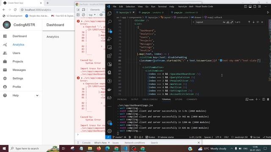Click the Go Live status bar button
Viewport: 271px width, 152px height.
coord(255,137)
